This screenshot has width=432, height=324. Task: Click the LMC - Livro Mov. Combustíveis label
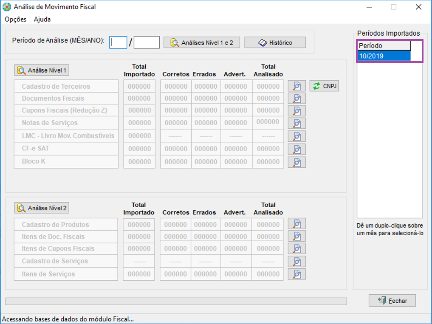click(x=66, y=135)
